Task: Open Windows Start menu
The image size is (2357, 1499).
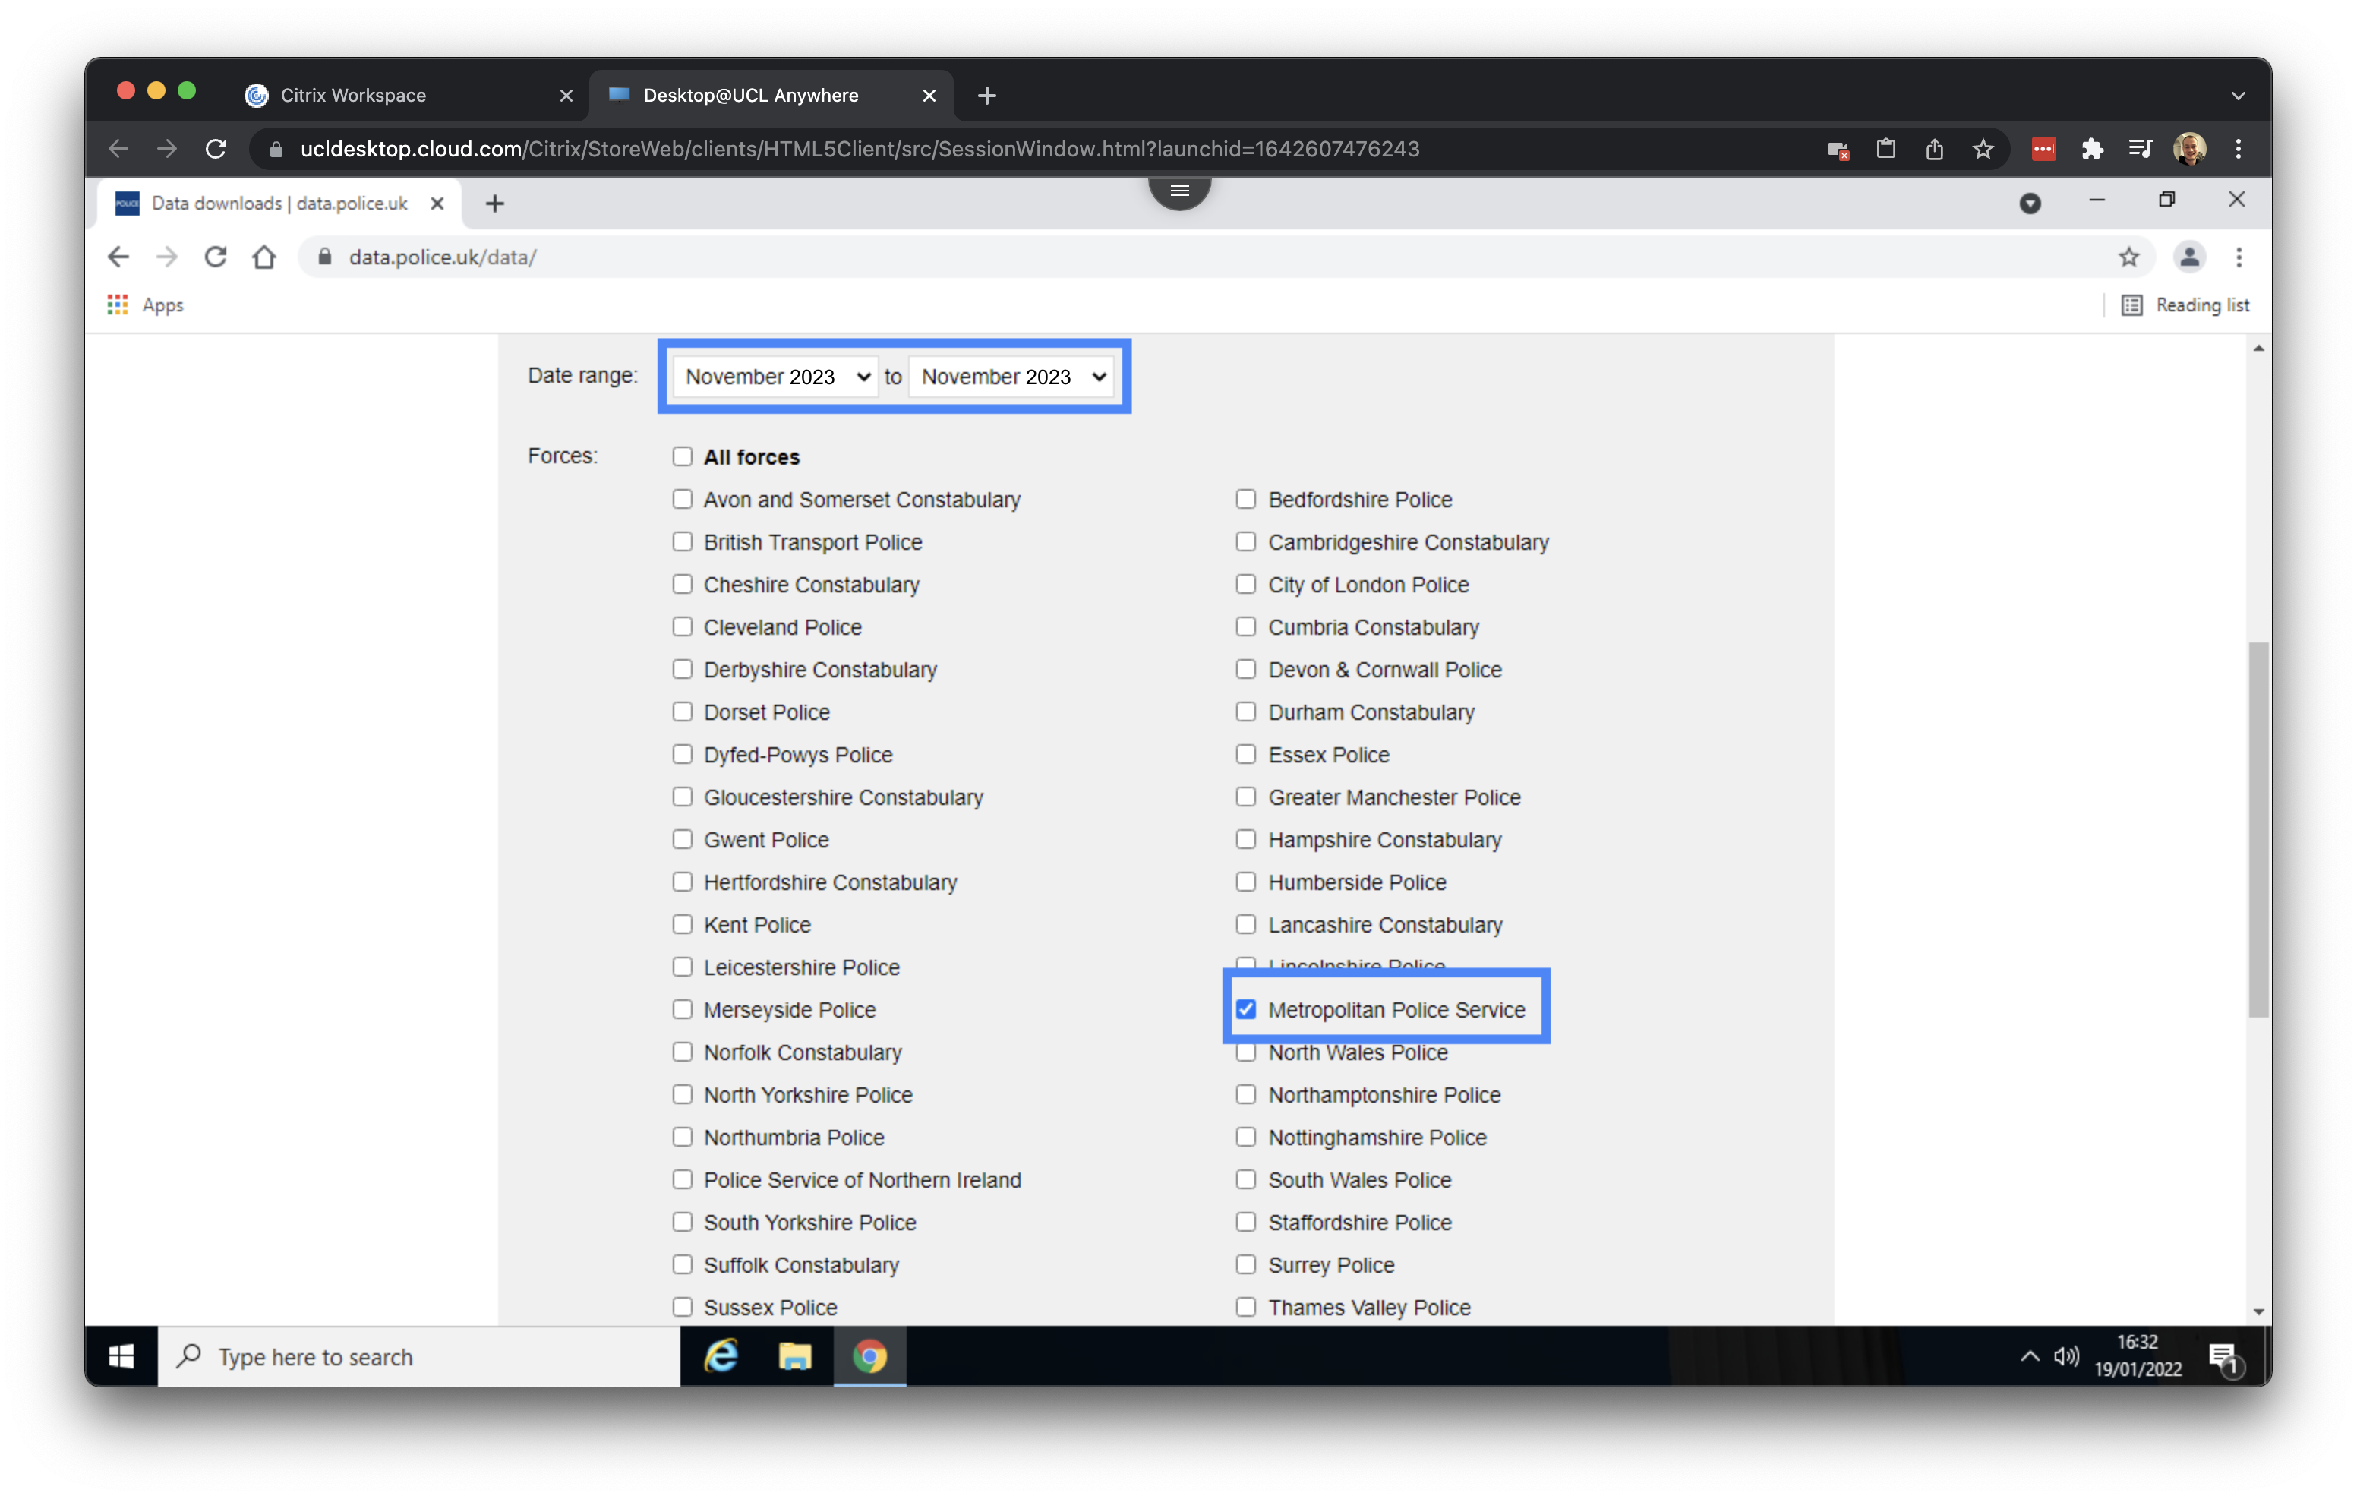Action: click(121, 1356)
